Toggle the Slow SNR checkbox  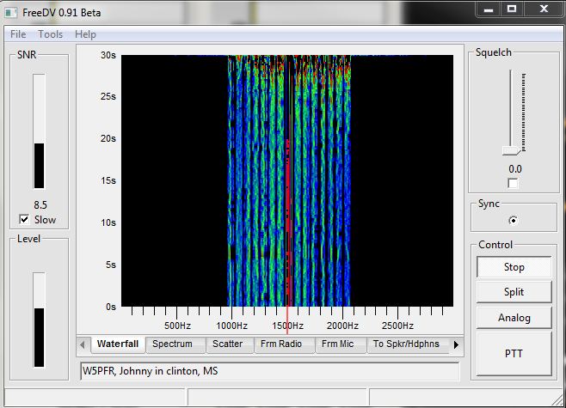[x=25, y=220]
